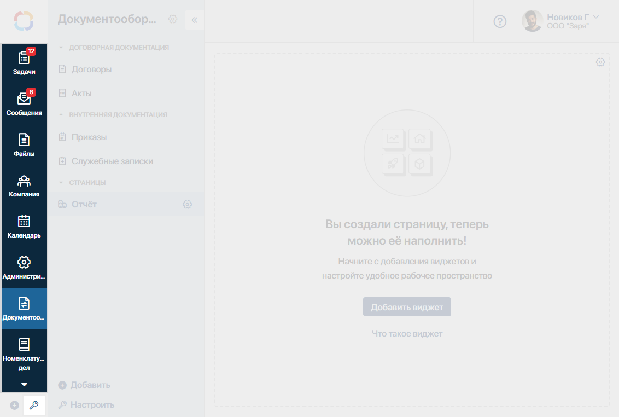
Task: Open the Что такое виджет link
Action: 407,334
